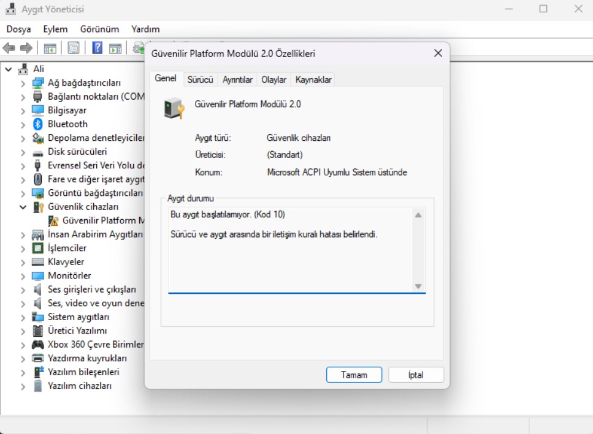Expand the Klavyeler category
This screenshot has width=593, height=434.
click(x=23, y=262)
